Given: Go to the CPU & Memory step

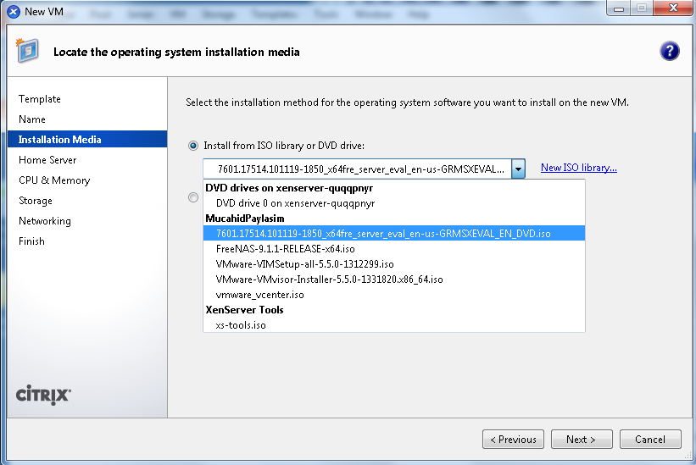Looking at the screenshot, I should (54, 180).
